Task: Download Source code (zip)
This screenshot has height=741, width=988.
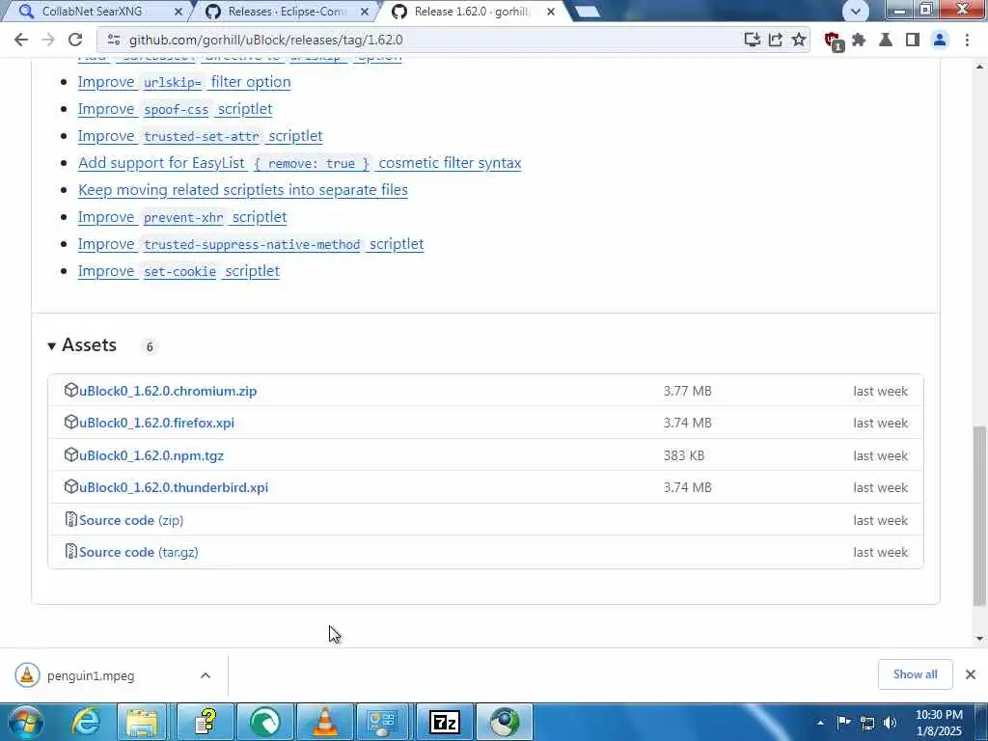Action: coord(131,520)
